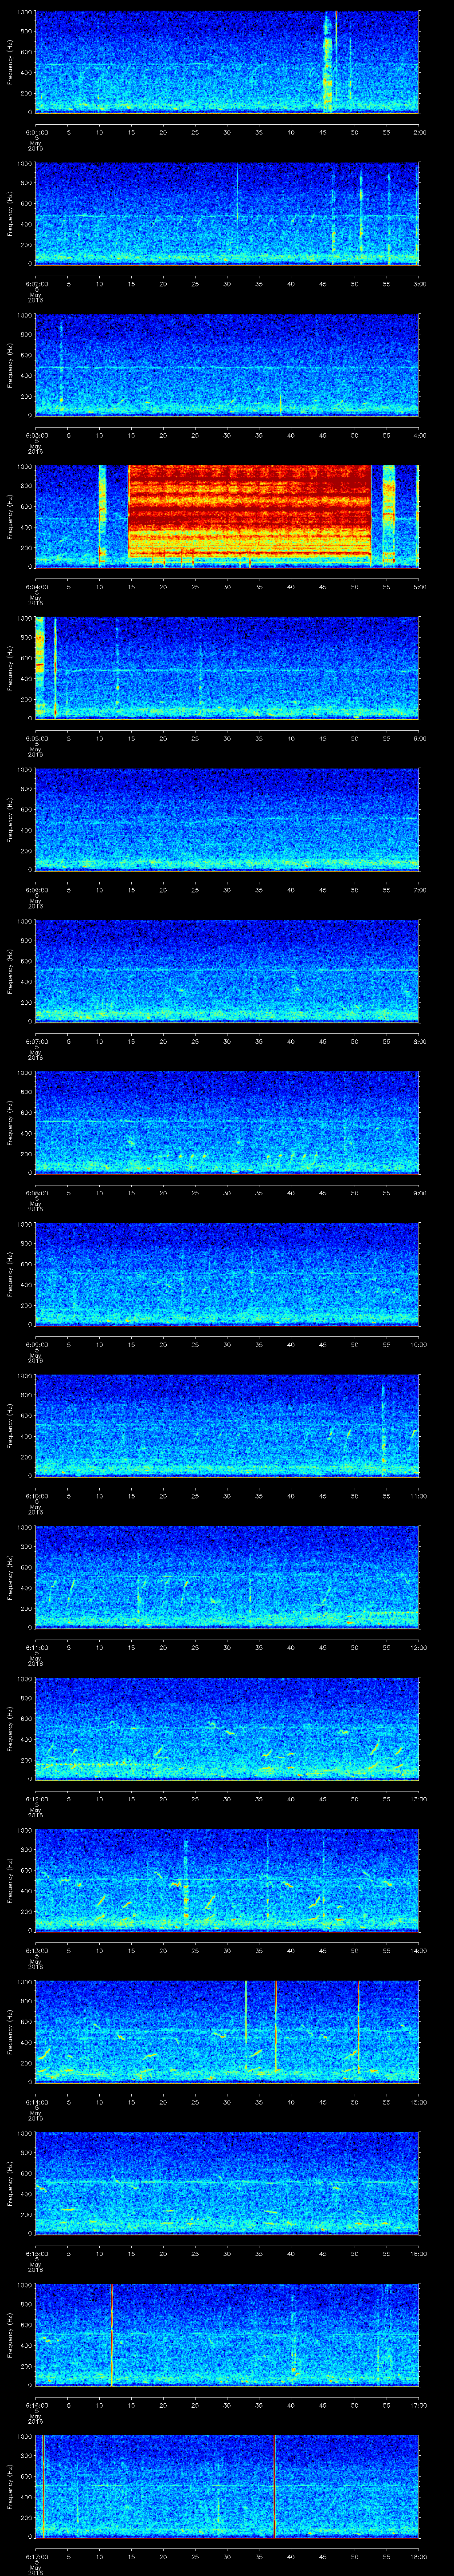
Task: Click the spectrogram panel starting at 6:02:00
Action: [x=227, y=213]
